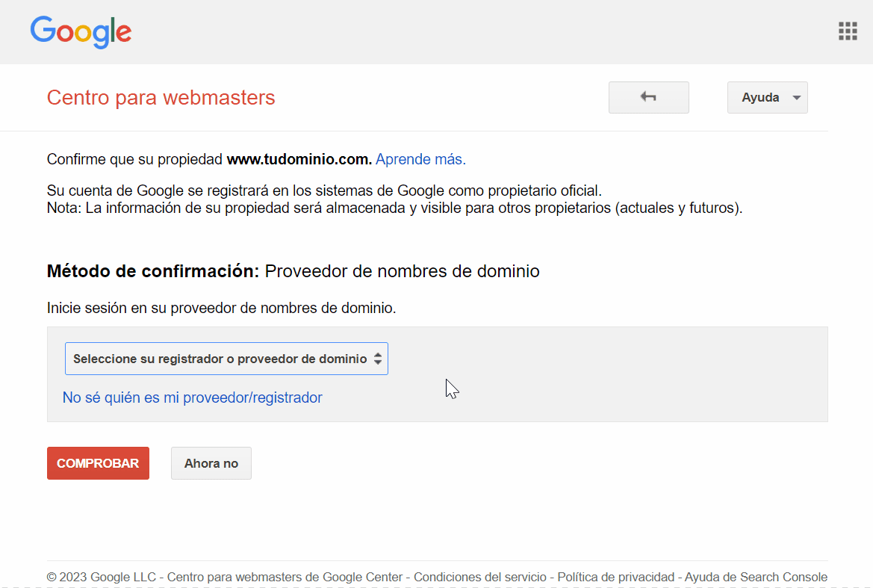Open Centro para webmasters heading link
873x588 pixels.
[161, 97]
